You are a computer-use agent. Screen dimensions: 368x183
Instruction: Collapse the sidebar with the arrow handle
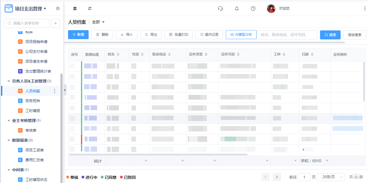pyautogui.click(x=65, y=90)
